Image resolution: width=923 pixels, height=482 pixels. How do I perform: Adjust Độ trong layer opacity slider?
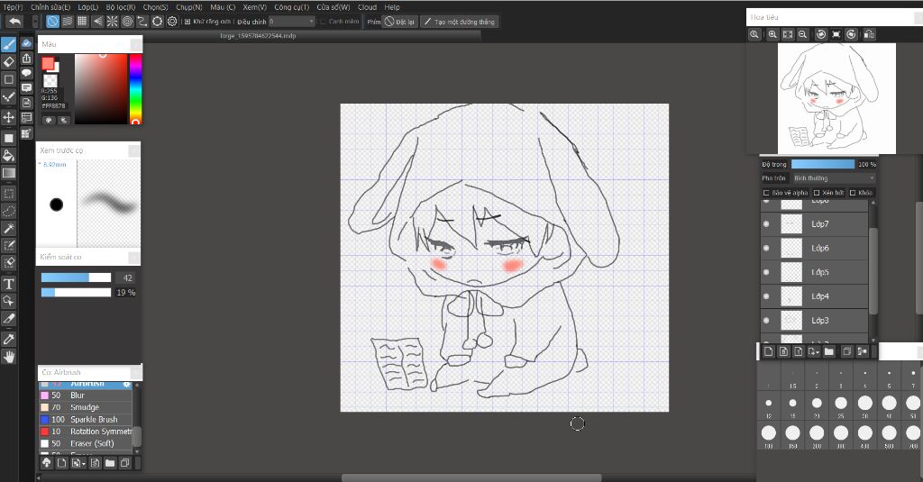(822, 164)
